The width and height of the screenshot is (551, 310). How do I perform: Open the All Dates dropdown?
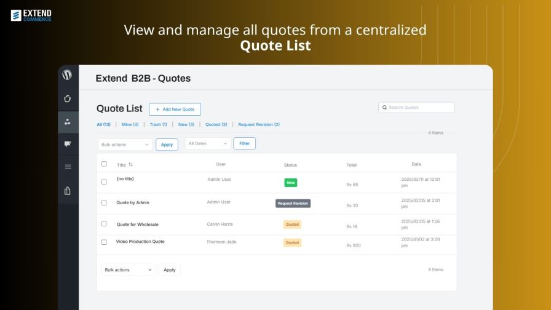click(x=208, y=143)
